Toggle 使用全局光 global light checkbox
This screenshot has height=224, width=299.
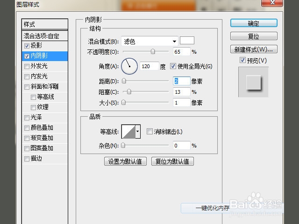coord(173,66)
